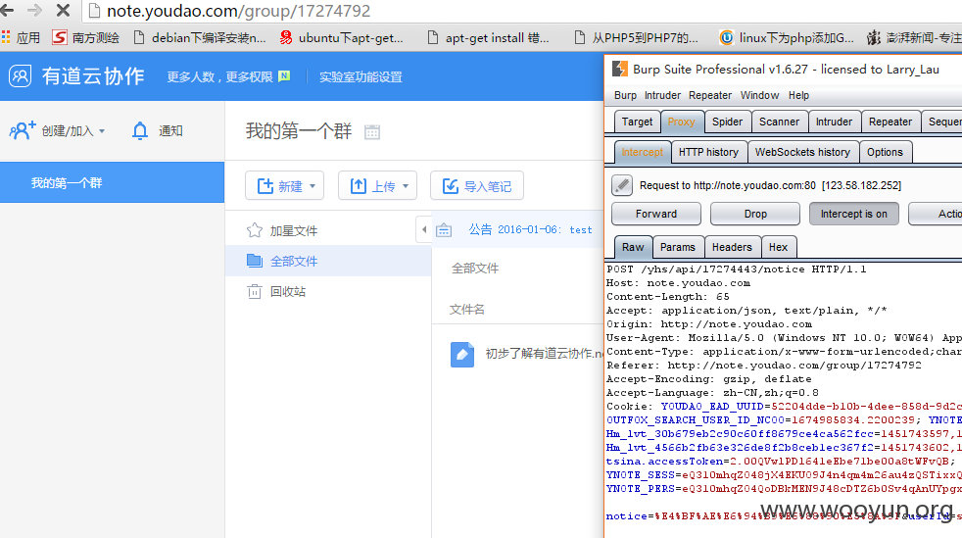Toggle the Intercept is on button
The height and width of the screenshot is (538, 962).
pyautogui.click(x=854, y=214)
